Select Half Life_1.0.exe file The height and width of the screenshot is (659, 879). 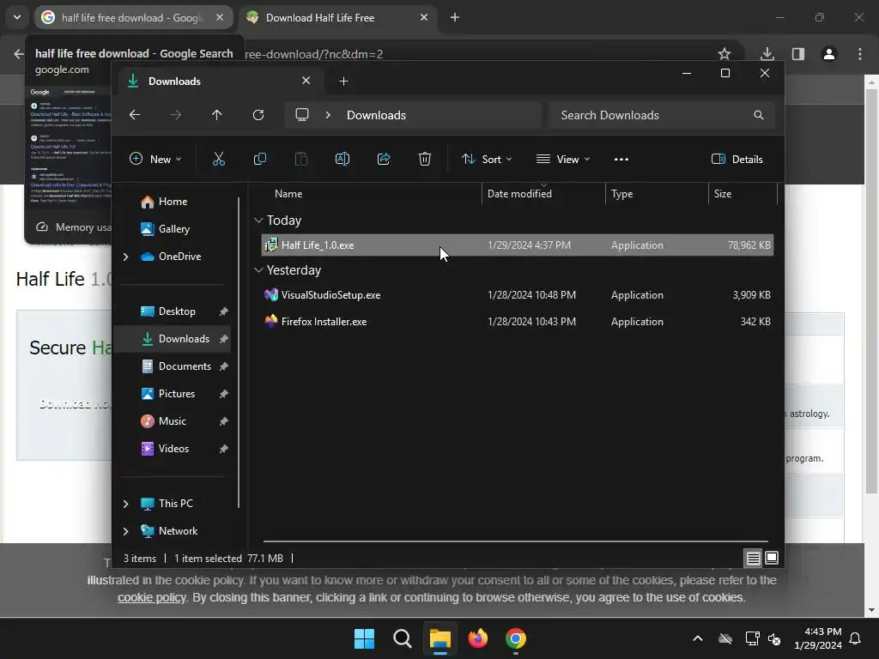pos(517,245)
